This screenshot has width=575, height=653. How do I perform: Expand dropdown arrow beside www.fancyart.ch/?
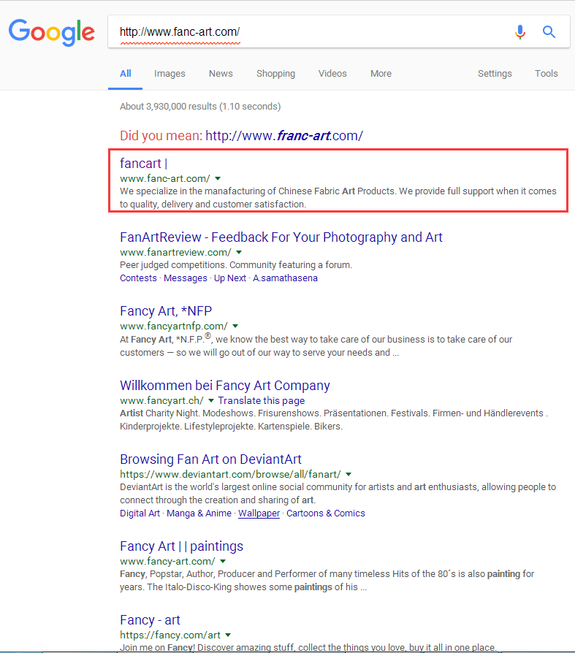coord(211,400)
